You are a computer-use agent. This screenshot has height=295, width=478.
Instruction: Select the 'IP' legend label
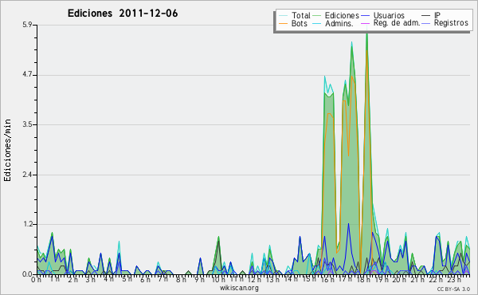pyautogui.click(x=437, y=15)
